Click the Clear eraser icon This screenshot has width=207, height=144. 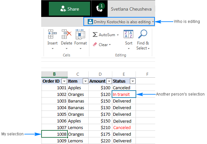(95, 44)
